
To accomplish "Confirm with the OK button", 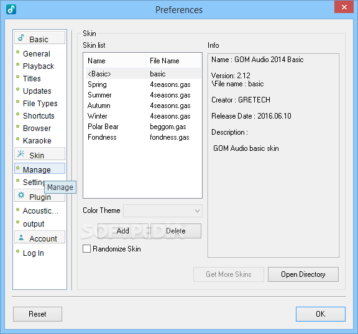I will click(x=321, y=314).
